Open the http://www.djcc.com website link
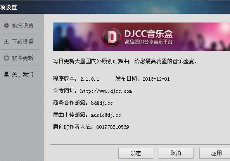This screenshot has height=161, width=230. [x=106, y=91]
